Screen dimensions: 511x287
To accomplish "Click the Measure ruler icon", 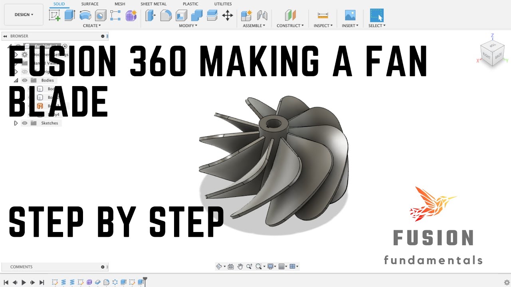I will click(x=323, y=15).
